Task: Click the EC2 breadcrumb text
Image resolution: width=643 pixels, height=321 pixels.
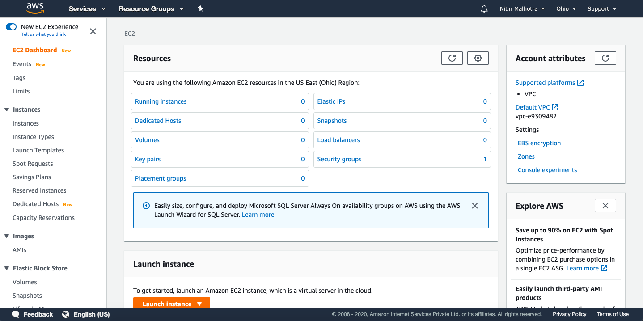Action: click(x=130, y=34)
